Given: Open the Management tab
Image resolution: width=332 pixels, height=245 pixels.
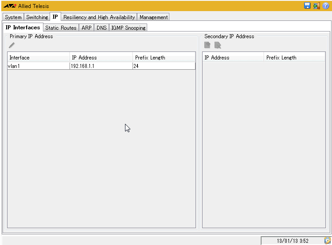Looking at the screenshot, I should coord(153,17).
